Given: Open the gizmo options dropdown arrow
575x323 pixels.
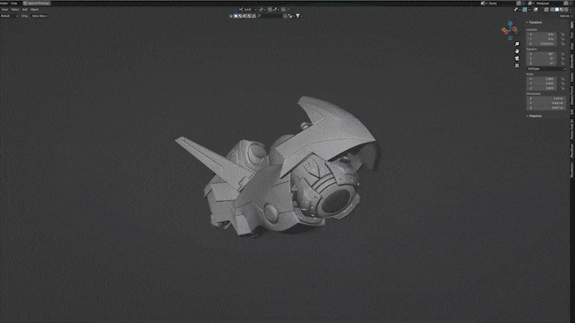Looking at the screenshot, I should click(530, 10).
